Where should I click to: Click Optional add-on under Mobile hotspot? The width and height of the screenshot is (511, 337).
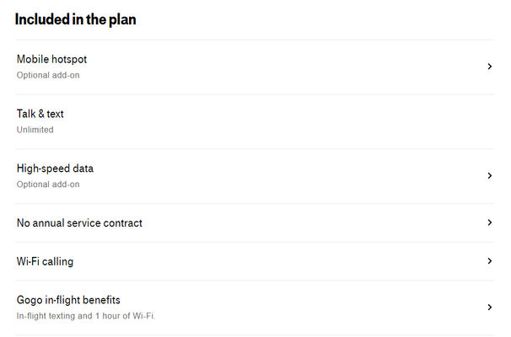tap(48, 75)
